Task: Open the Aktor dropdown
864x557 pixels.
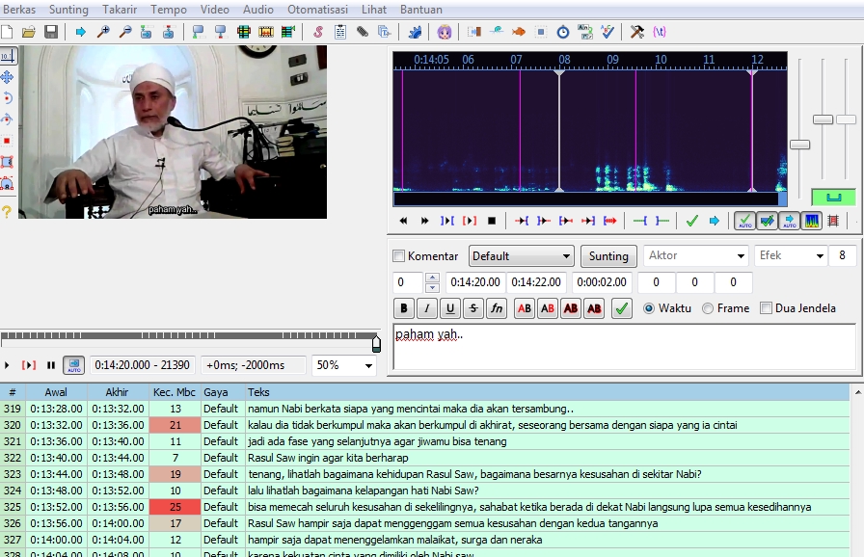Action: [697, 256]
